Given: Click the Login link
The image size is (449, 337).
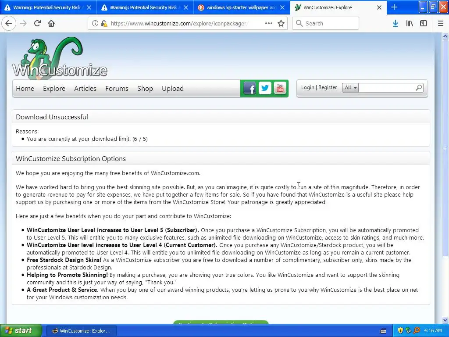Looking at the screenshot, I should [x=307, y=87].
